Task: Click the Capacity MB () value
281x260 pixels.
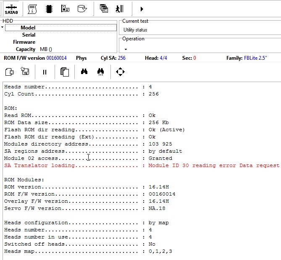Action: tap(46, 49)
